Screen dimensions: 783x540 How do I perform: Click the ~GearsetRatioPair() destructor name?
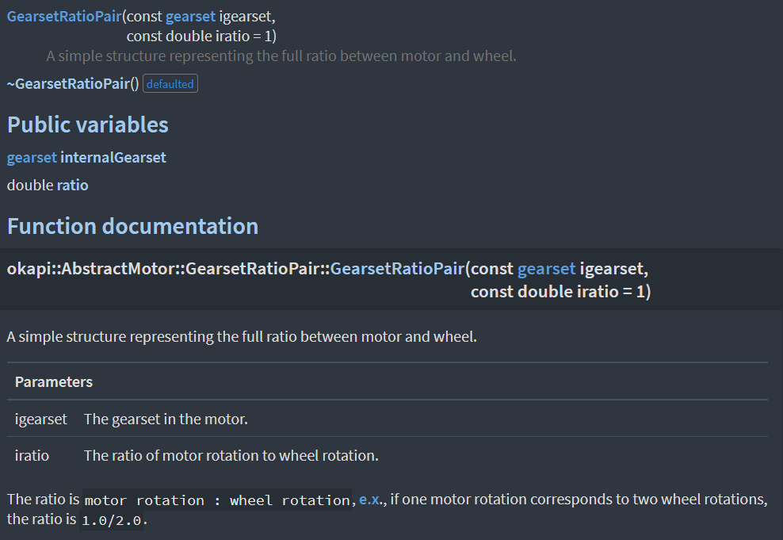tap(73, 83)
